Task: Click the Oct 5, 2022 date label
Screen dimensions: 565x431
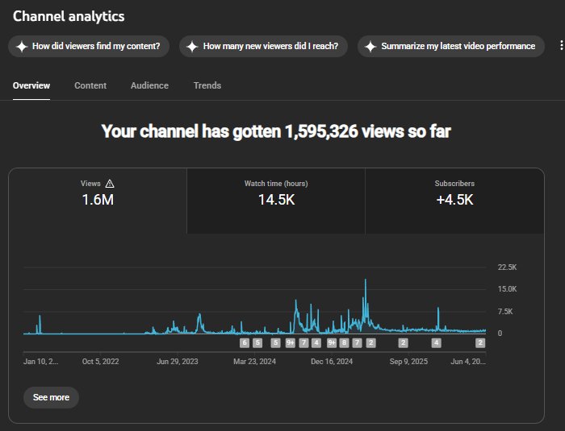Action: point(101,361)
